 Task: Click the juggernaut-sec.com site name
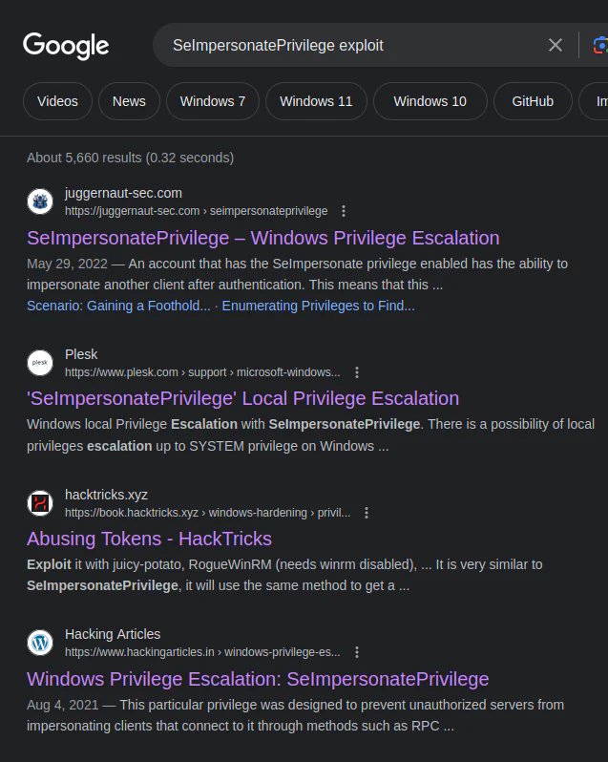point(123,194)
